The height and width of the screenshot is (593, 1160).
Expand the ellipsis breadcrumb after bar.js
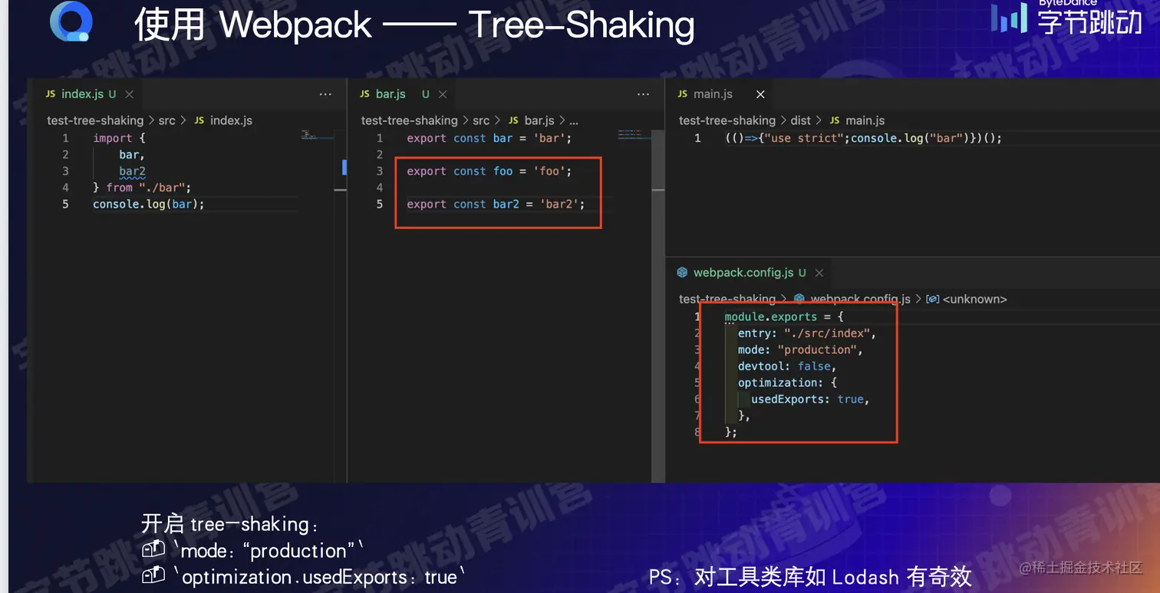pyautogui.click(x=574, y=120)
